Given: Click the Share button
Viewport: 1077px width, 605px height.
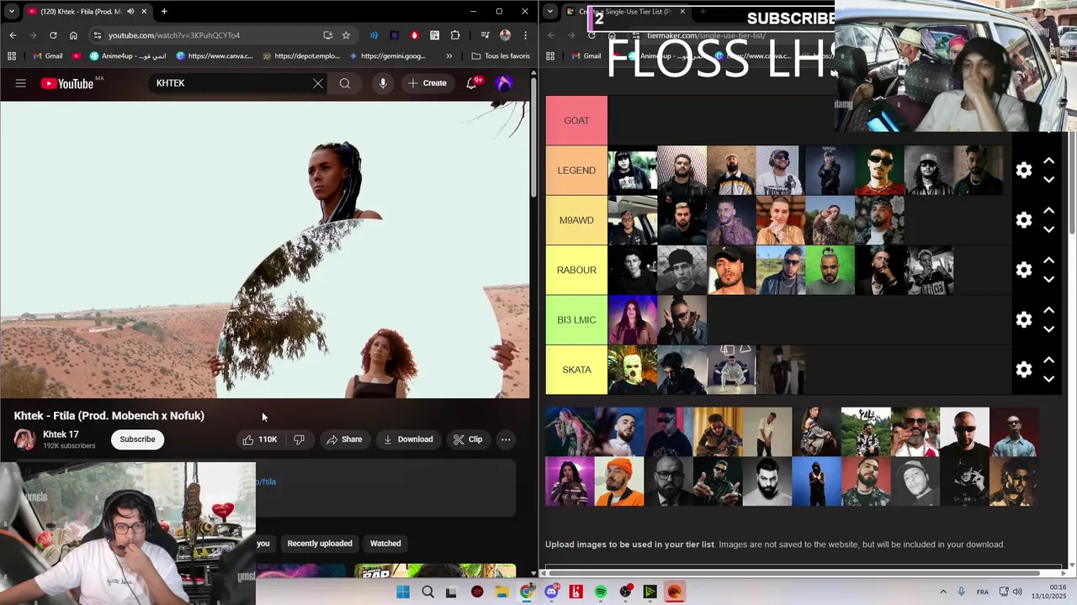Looking at the screenshot, I should 344,439.
